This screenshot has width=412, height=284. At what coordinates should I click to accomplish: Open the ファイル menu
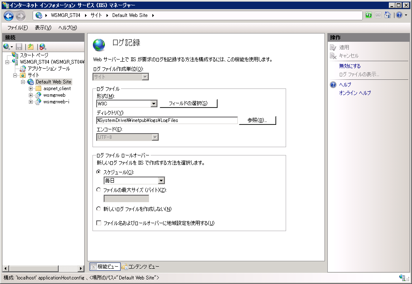[x=17, y=28]
